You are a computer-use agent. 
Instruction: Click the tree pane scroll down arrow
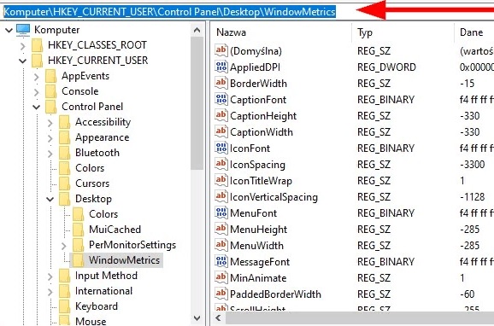197,318
